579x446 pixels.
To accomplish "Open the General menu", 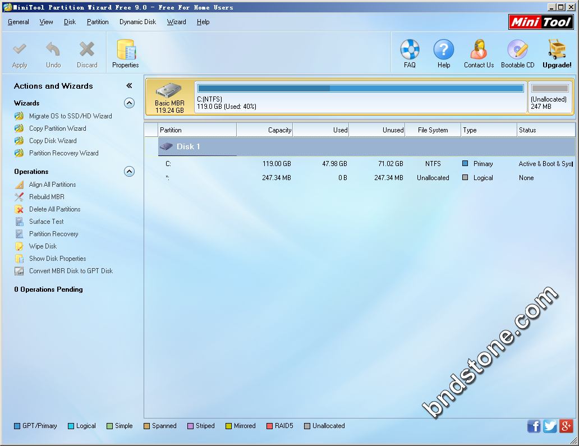I will point(19,22).
